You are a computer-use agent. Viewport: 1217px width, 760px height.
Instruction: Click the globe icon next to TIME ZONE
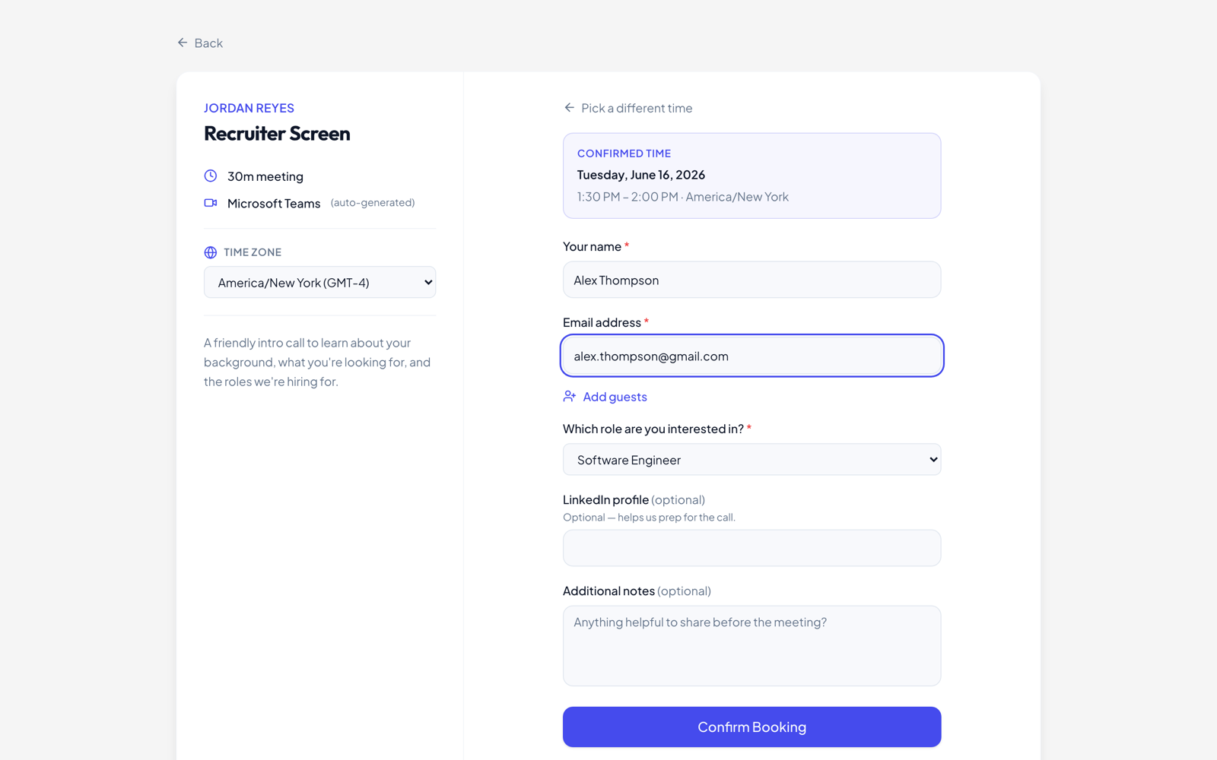pos(211,252)
